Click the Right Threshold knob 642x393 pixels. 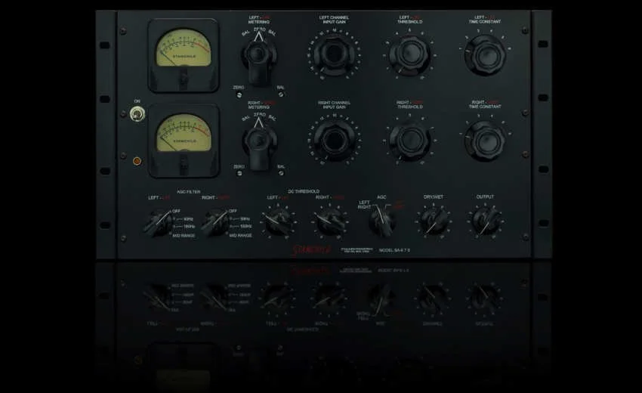point(409,140)
